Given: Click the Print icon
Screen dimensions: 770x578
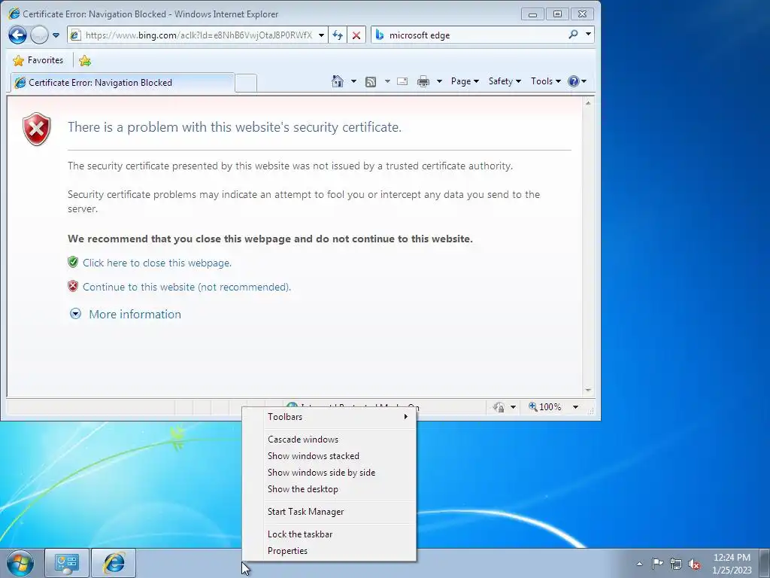Looking at the screenshot, I should (423, 81).
